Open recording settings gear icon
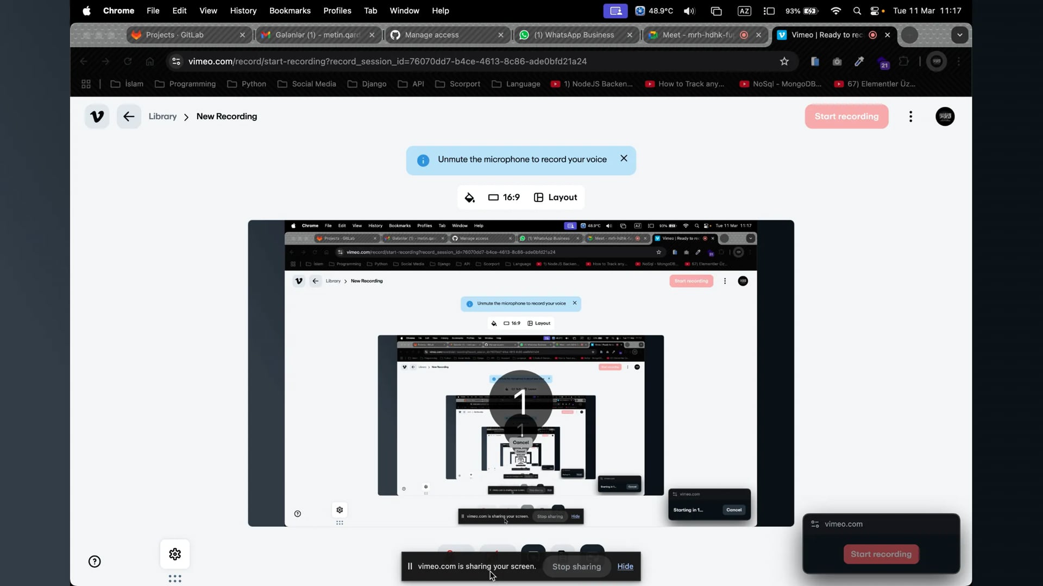The image size is (1043, 586). coord(175,554)
